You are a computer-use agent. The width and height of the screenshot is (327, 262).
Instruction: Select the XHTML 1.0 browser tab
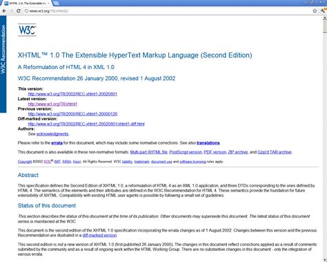point(27,3)
